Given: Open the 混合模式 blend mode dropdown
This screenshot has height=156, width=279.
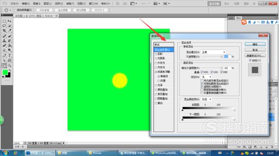Looking at the screenshot, I should pos(213,52).
